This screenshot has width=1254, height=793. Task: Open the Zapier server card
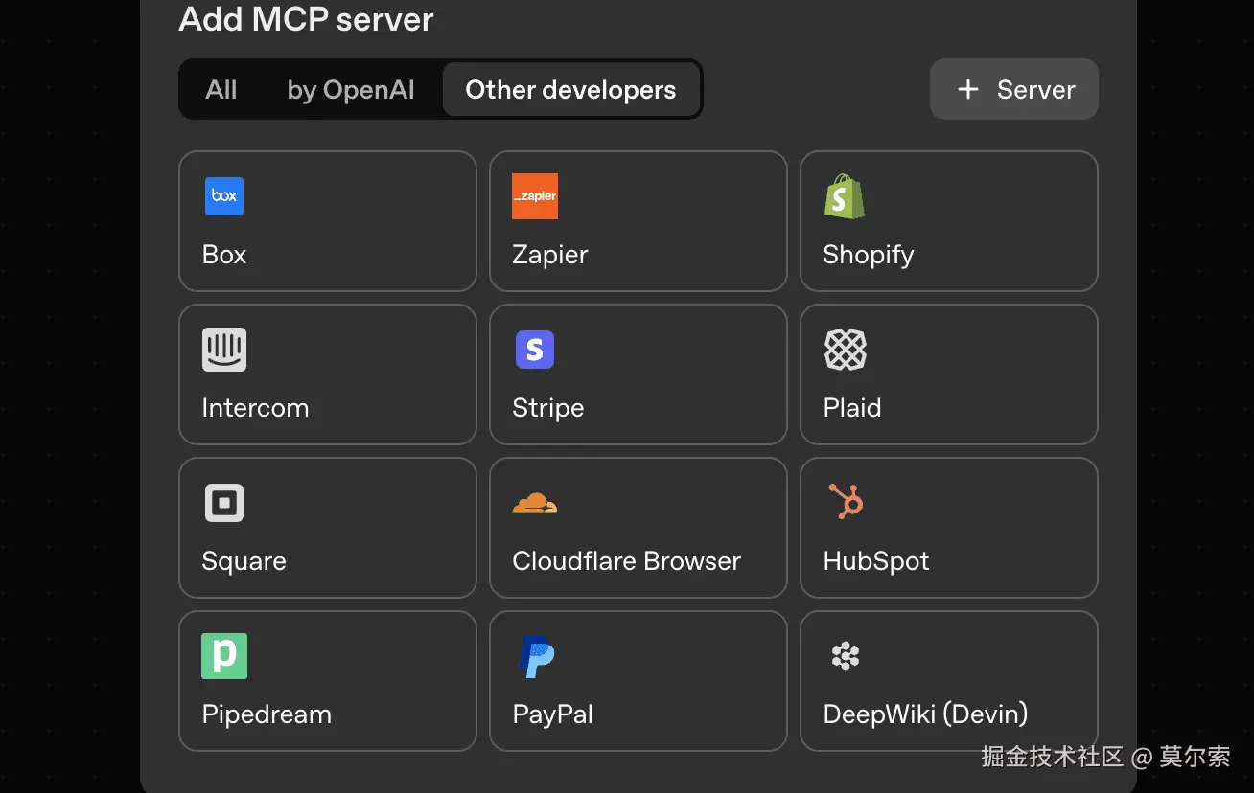click(638, 221)
